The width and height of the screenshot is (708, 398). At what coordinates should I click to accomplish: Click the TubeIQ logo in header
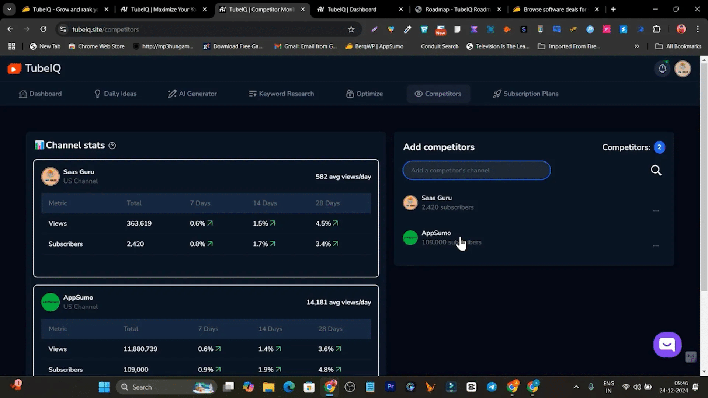34,69
